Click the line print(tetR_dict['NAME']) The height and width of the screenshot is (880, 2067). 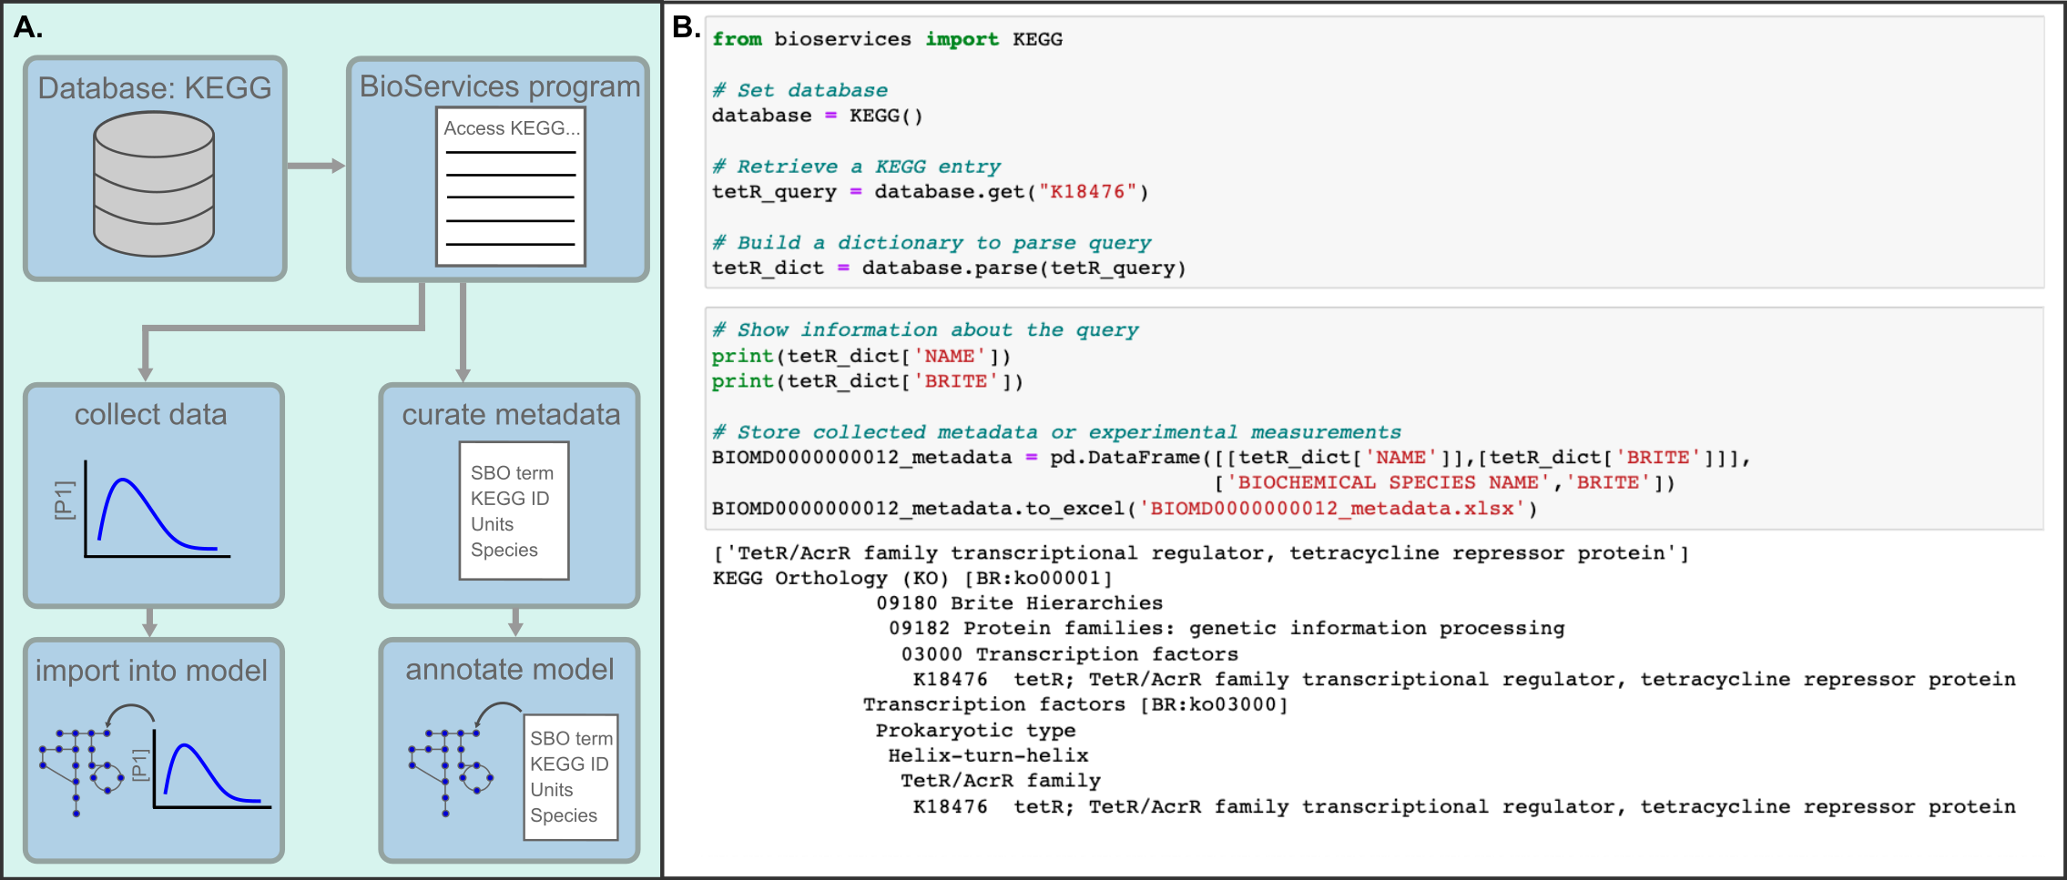pos(860,356)
